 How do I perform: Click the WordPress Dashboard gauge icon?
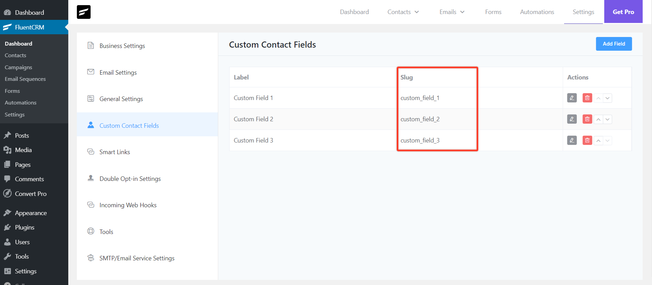pyautogui.click(x=8, y=12)
